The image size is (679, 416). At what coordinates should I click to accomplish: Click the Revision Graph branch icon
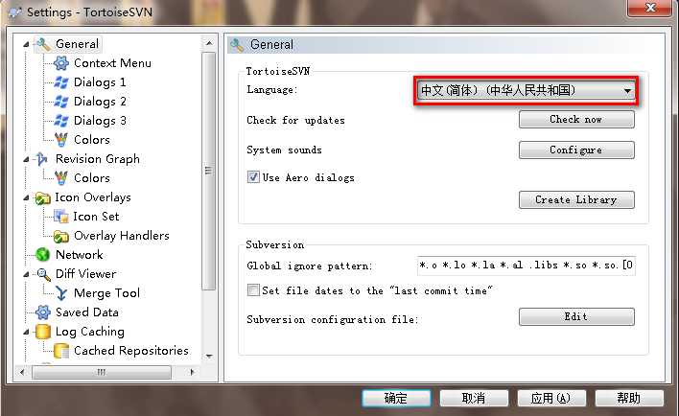42,159
